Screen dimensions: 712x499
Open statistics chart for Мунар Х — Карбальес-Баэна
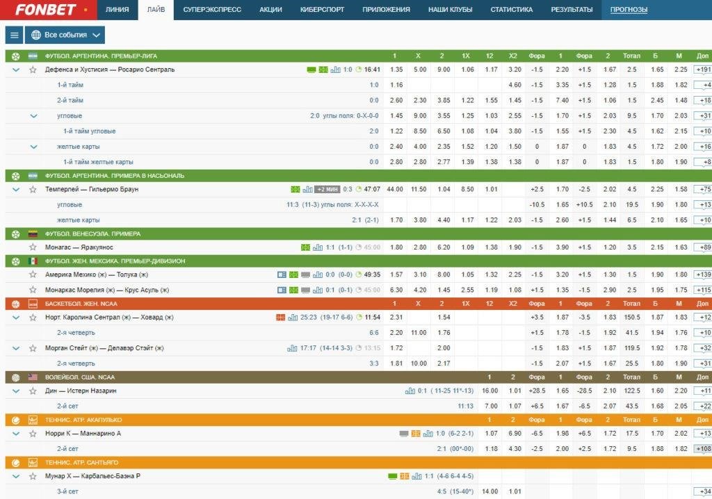416,476
